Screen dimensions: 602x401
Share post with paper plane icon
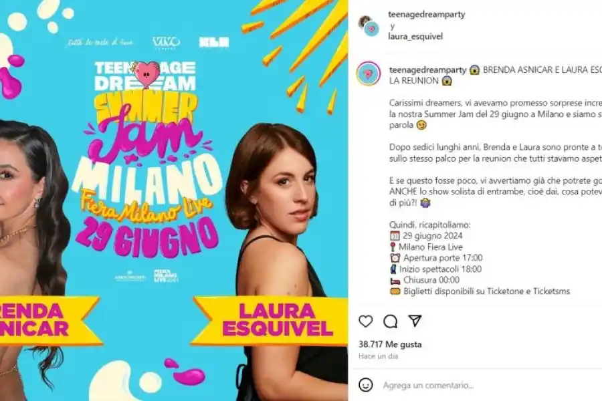[x=415, y=321]
